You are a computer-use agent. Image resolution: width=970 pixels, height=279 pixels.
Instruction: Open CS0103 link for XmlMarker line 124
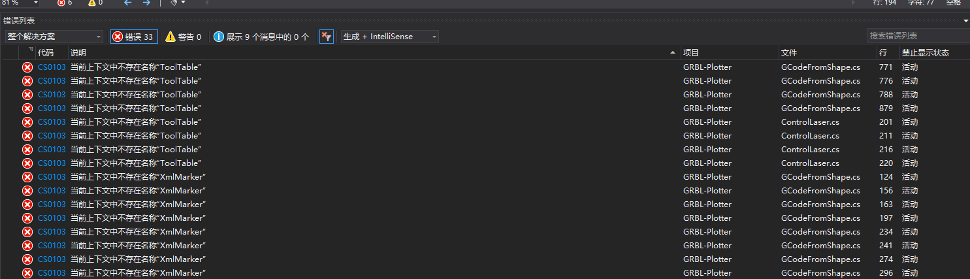point(52,177)
